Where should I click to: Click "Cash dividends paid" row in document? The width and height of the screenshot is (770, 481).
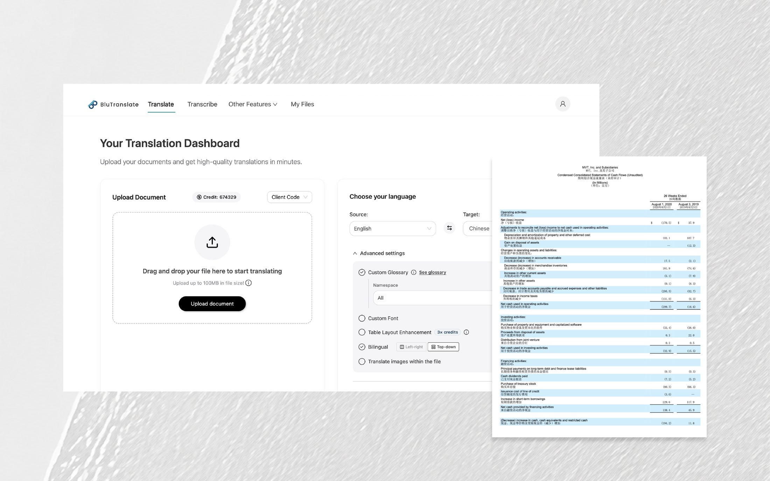[x=600, y=378]
